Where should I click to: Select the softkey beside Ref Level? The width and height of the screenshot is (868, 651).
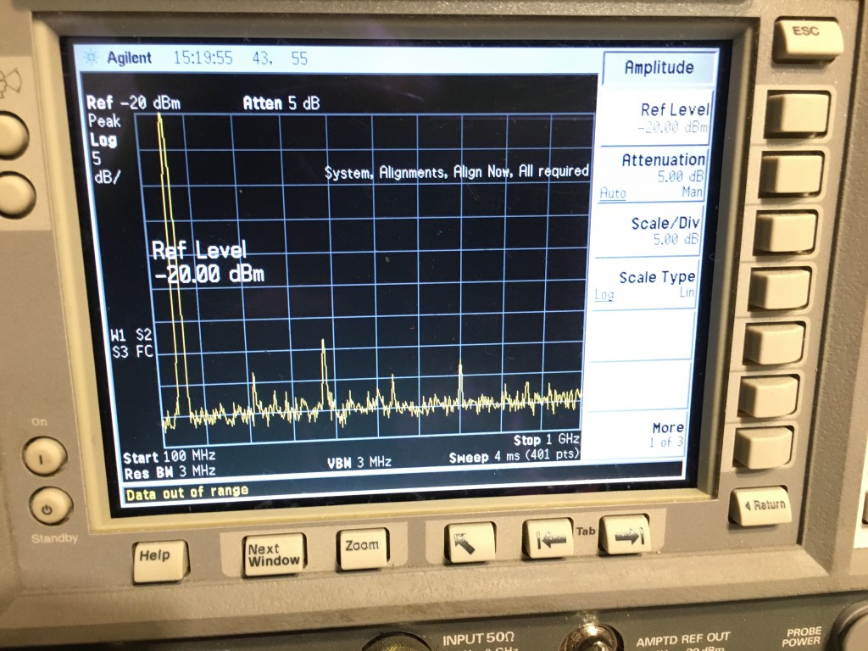[797, 114]
